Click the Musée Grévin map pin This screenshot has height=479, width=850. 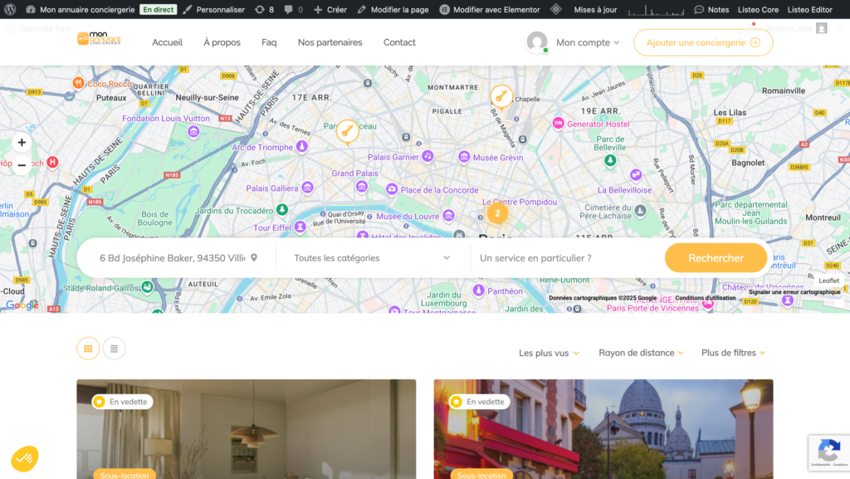pos(464,157)
